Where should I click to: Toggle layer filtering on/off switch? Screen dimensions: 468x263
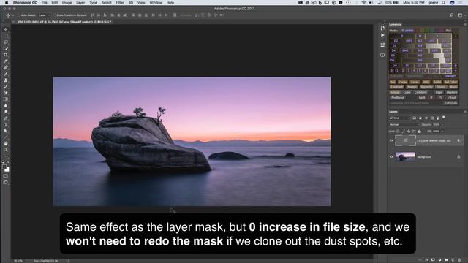[x=444, y=118]
